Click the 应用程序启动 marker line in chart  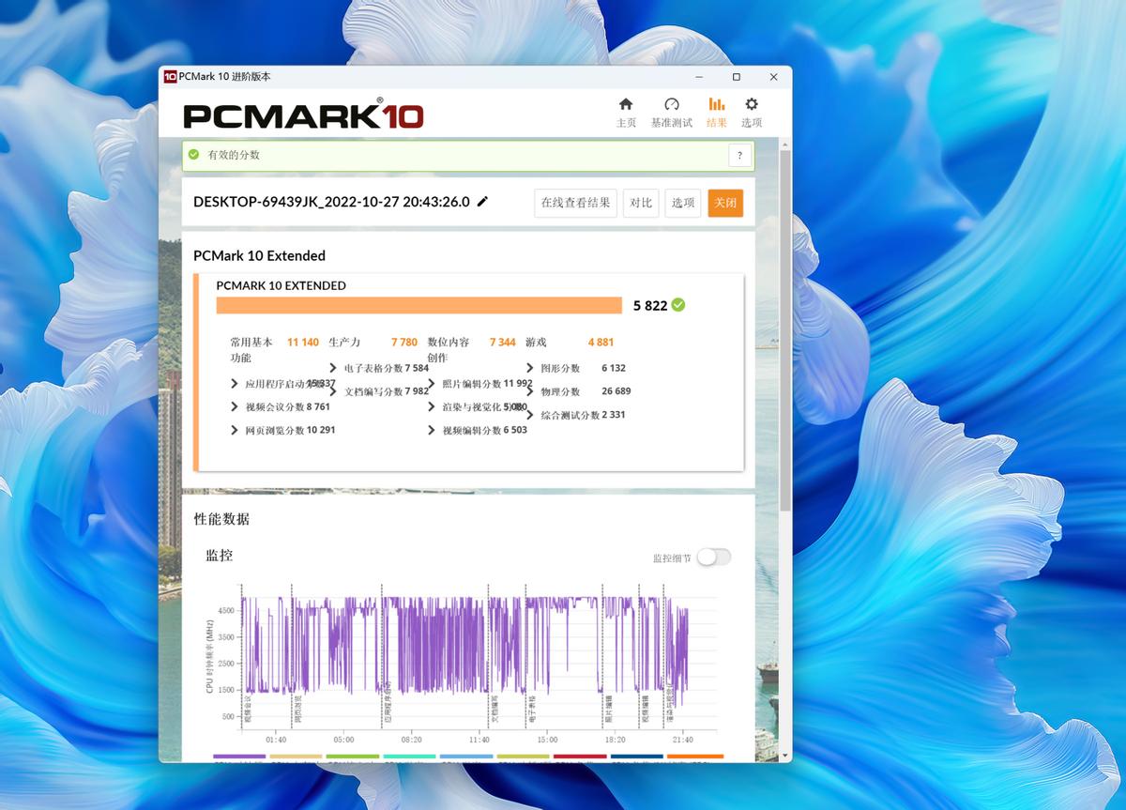click(382, 657)
